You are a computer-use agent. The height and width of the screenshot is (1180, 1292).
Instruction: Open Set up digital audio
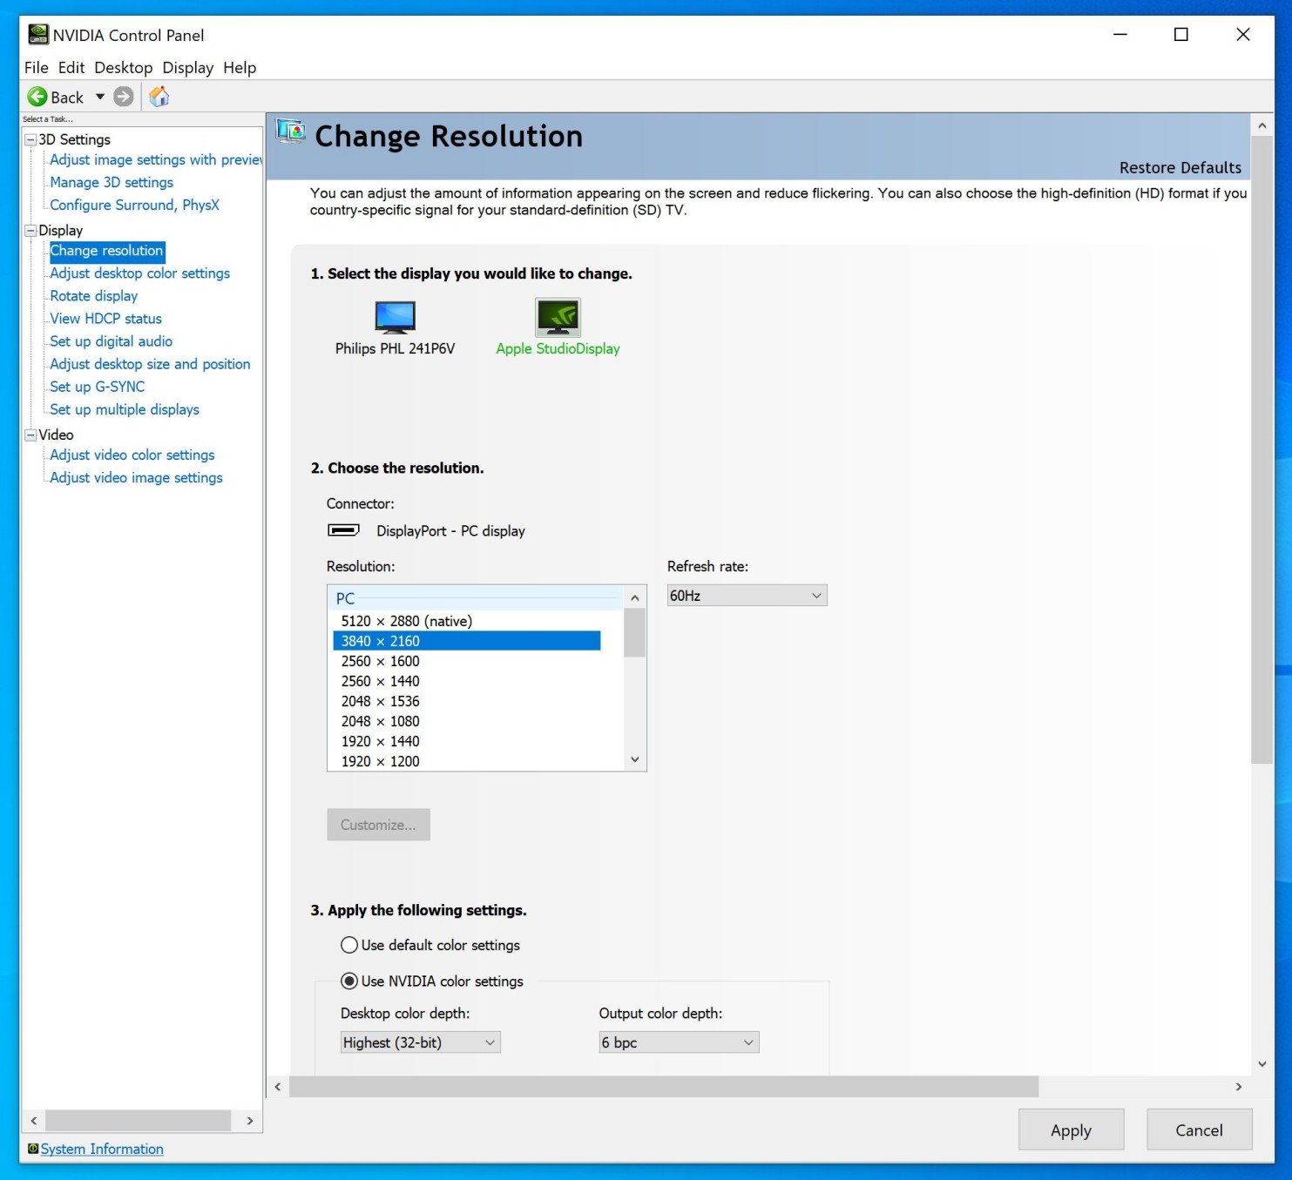point(111,341)
